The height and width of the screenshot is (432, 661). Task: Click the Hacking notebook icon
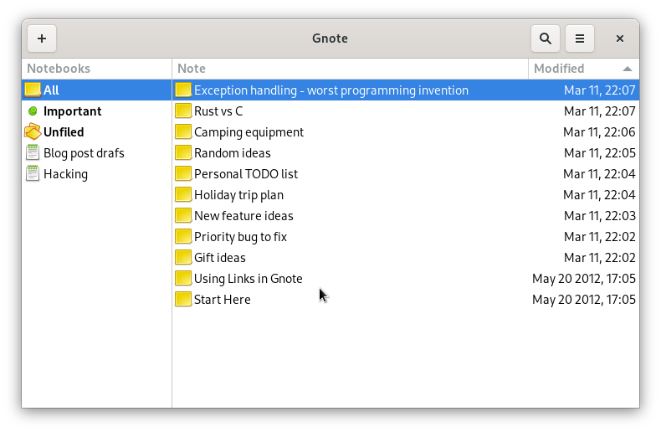[33, 174]
